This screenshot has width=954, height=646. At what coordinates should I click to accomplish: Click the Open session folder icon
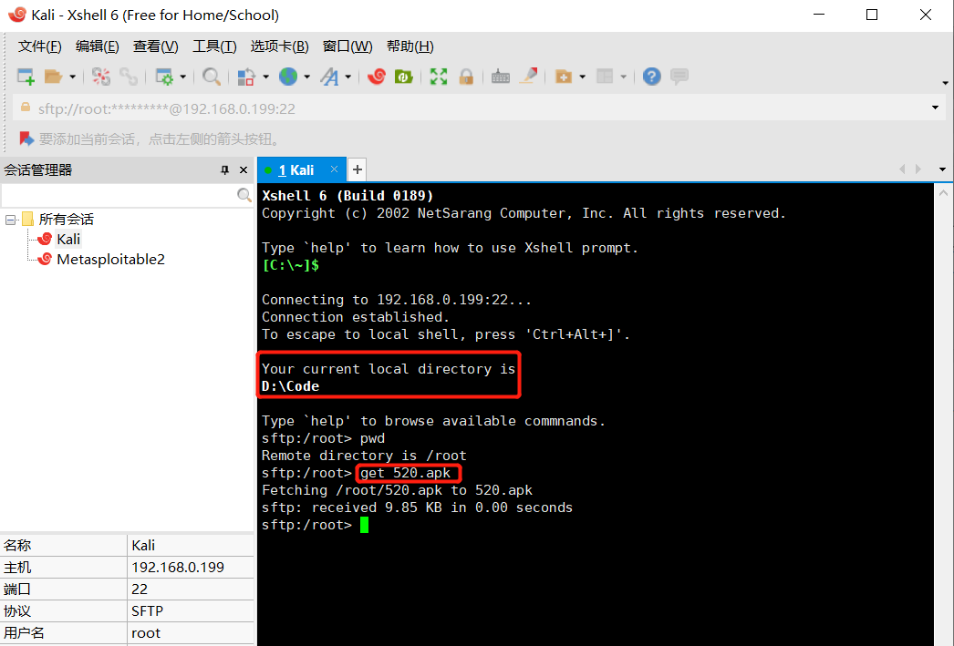[54, 77]
